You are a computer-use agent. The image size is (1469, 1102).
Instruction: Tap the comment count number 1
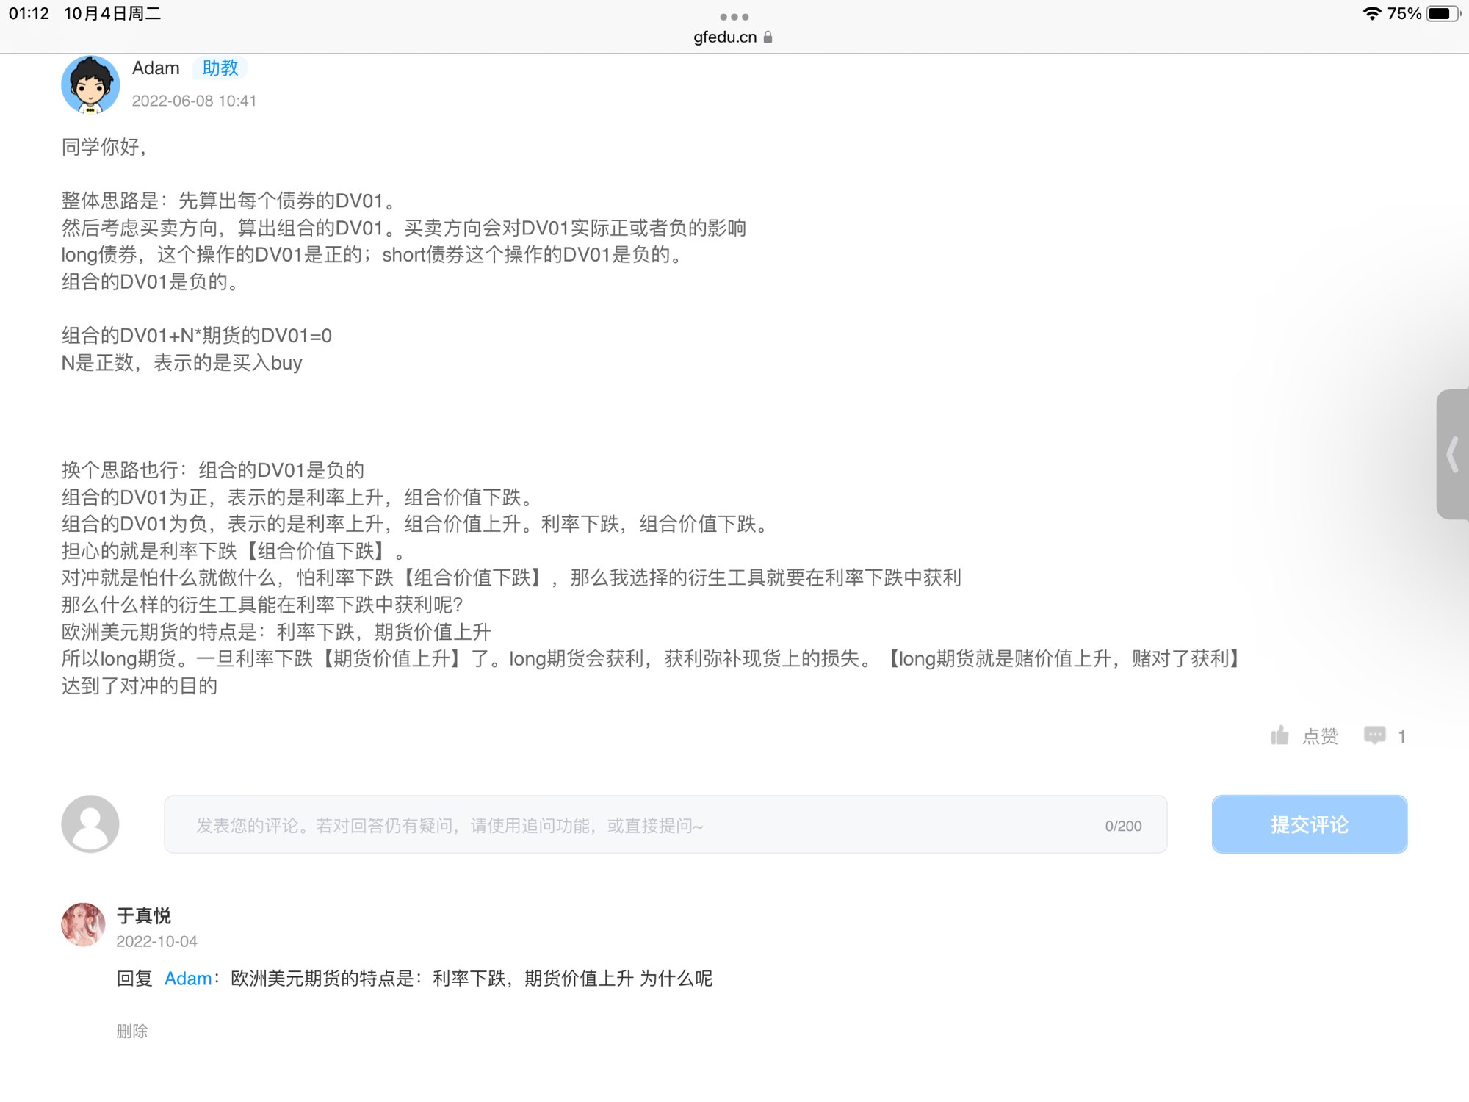(x=1401, y=737)
